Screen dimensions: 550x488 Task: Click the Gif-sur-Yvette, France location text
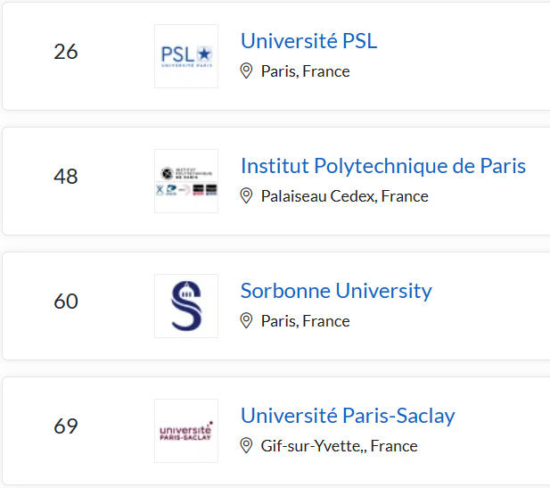340,446
